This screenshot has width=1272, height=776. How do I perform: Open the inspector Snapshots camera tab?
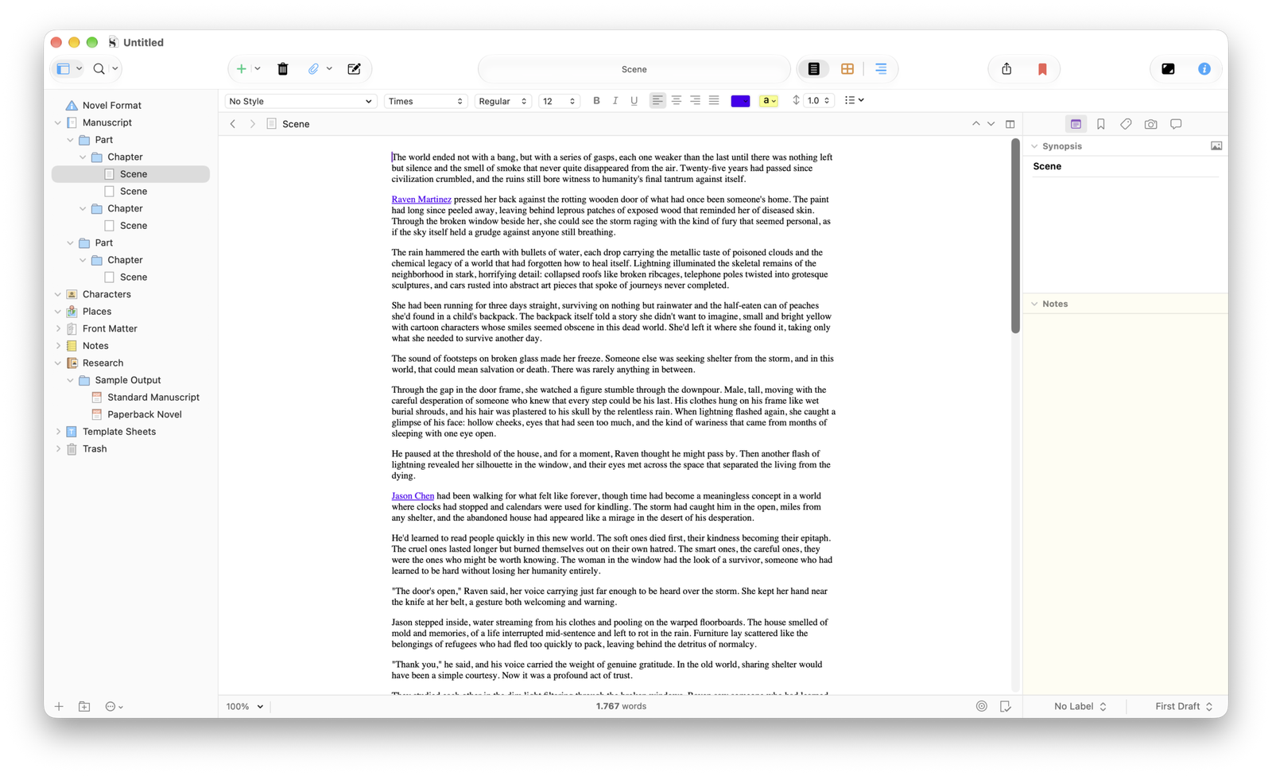[1150, 124]
